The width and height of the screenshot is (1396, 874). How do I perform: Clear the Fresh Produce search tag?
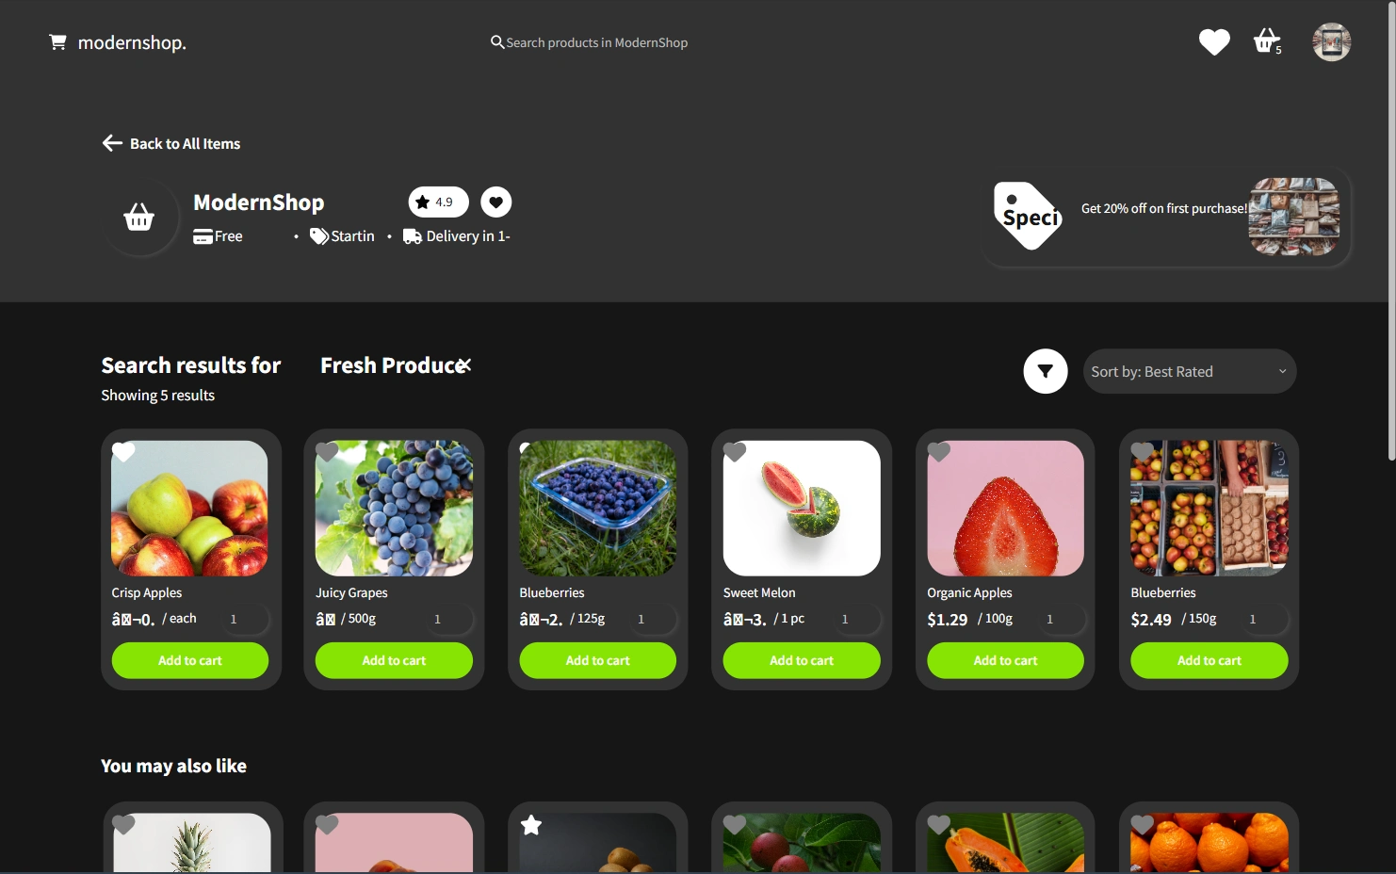click(463, 365)
